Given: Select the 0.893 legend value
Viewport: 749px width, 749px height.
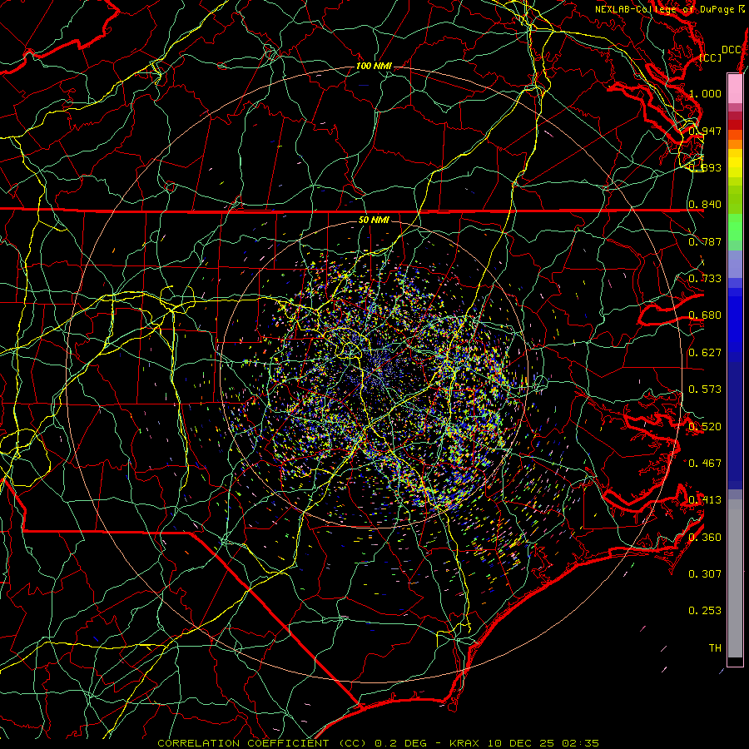Looking at the screenshot, I should pos(705,167).
